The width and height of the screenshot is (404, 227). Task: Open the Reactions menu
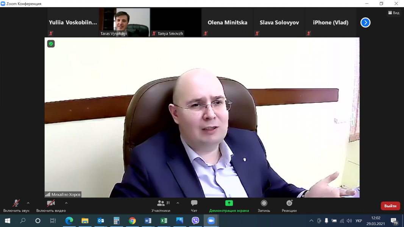(x=289, y=206)
